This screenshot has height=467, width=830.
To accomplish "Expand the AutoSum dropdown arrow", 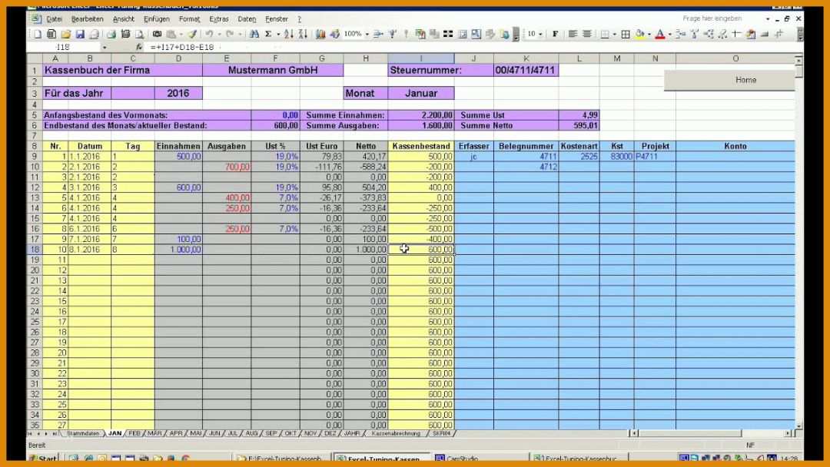I will point(278,34).
